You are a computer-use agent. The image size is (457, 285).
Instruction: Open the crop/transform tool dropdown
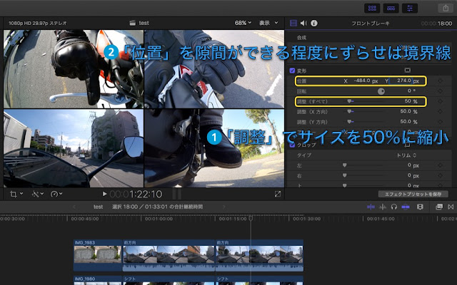[16, 194]
